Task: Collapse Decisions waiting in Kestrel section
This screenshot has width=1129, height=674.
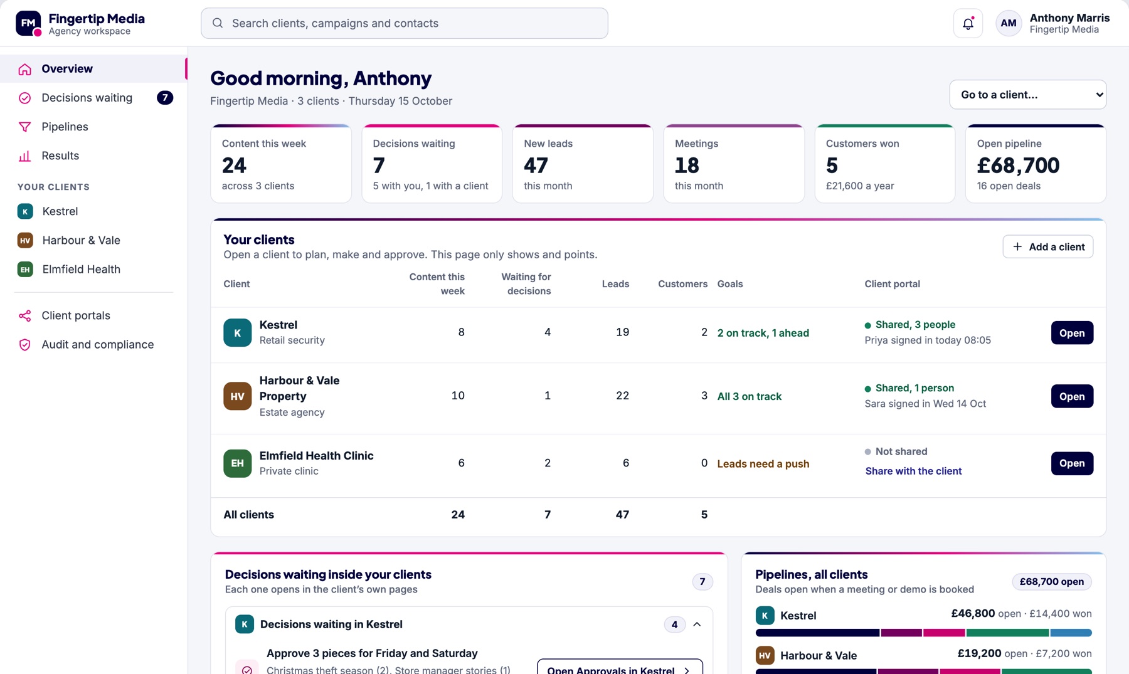Action: pos(697,624)
